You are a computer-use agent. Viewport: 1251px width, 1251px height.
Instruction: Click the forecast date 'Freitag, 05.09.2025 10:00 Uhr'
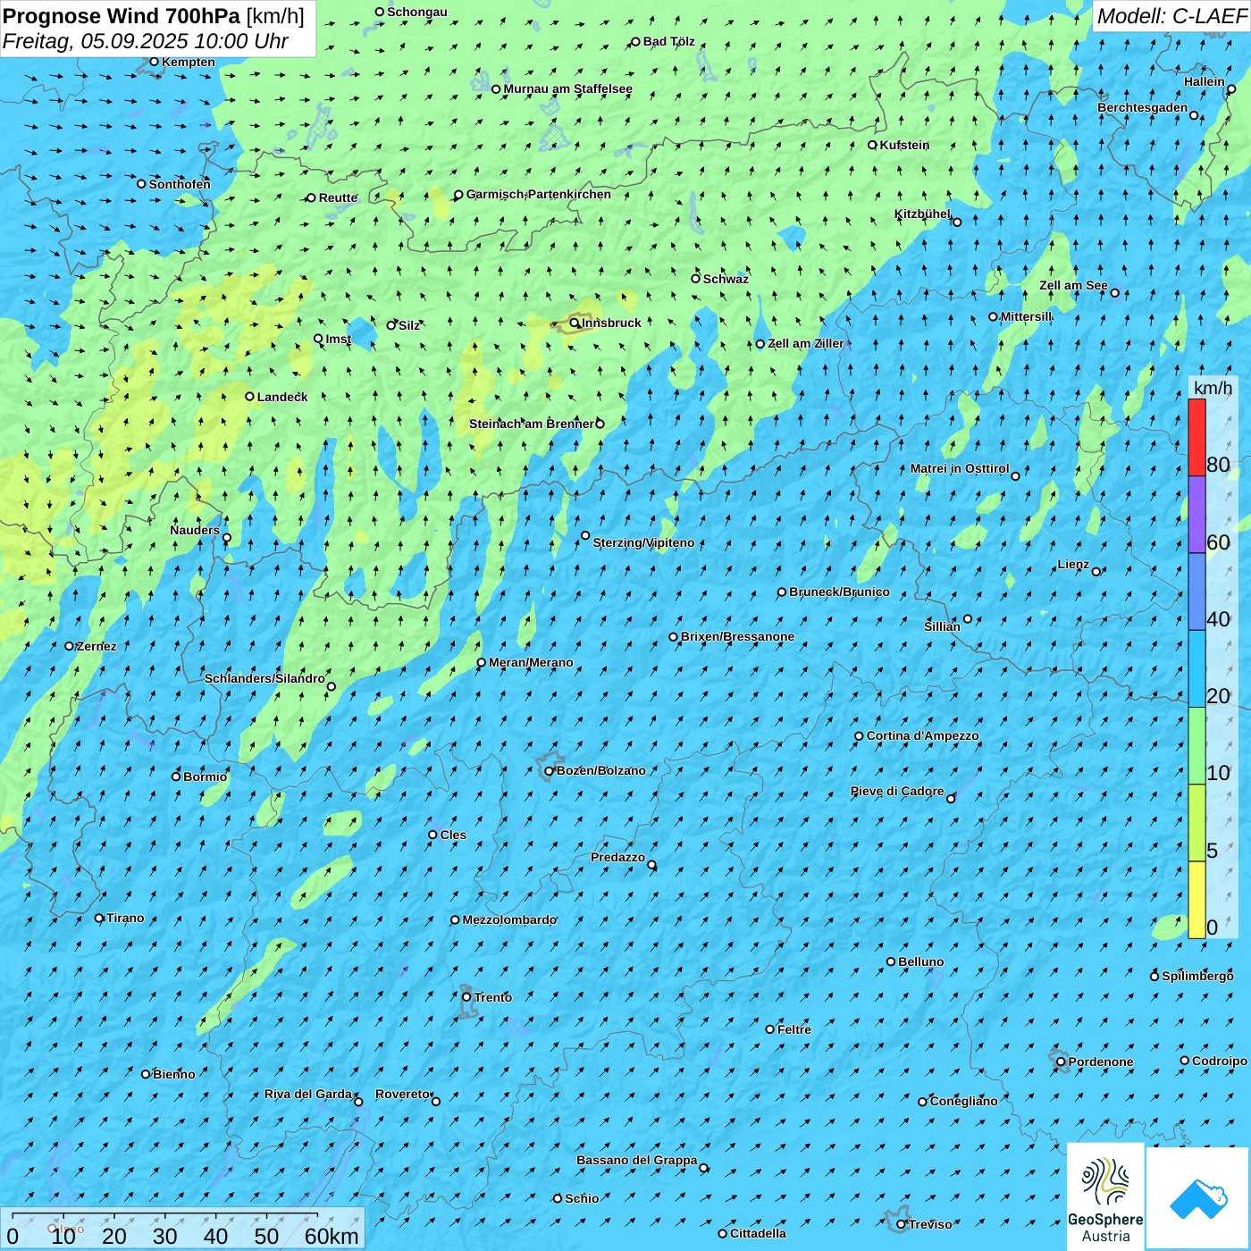pos(146,41)
